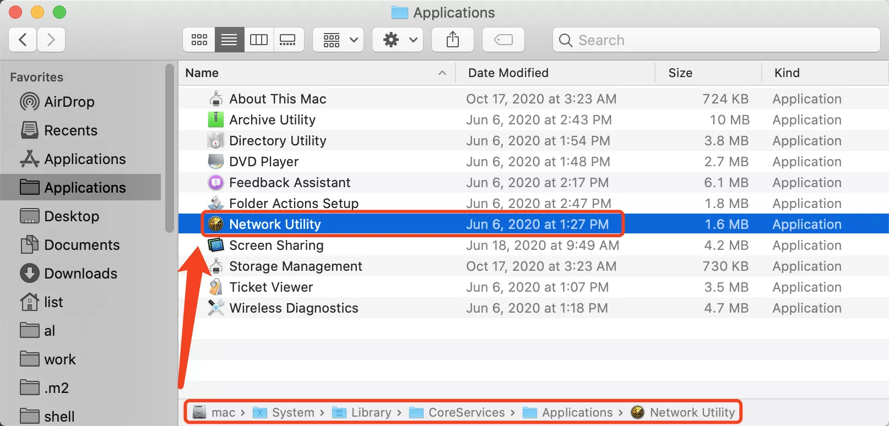Screen dimensions: 889x426
Task: Click the '10 MB' size cell
Action: coord(729,120)
